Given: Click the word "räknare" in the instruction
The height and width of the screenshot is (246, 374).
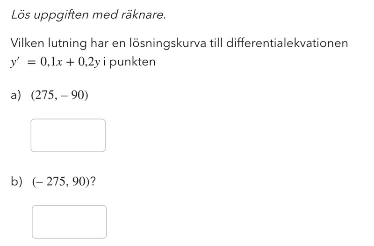Looking at the screenshot, I should tap(145, 16).
